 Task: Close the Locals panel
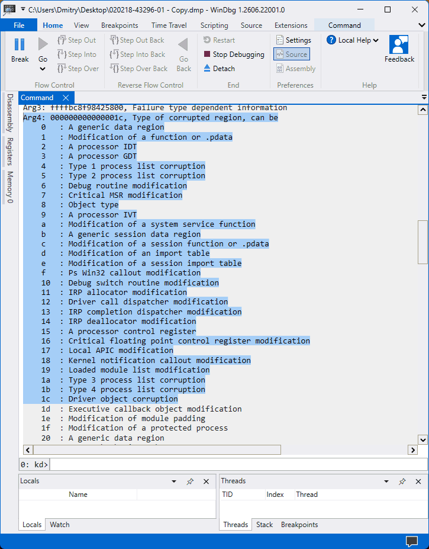tap(206, 481)
